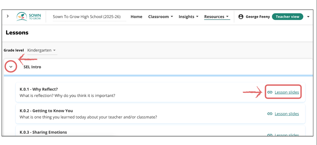
Task: Click the user profile avatar icon
Action: pyautogui.click(x=241, y=17)
